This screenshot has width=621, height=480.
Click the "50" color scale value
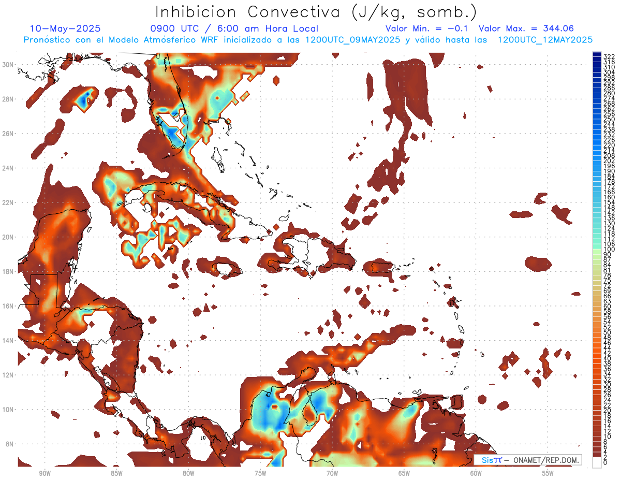607,332
